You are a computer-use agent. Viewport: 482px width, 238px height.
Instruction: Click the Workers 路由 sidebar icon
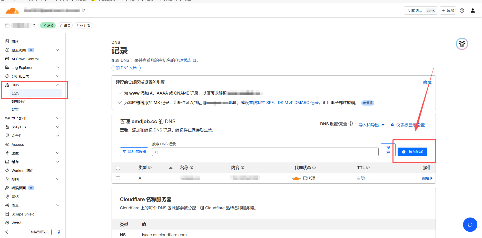coord(7,170)
